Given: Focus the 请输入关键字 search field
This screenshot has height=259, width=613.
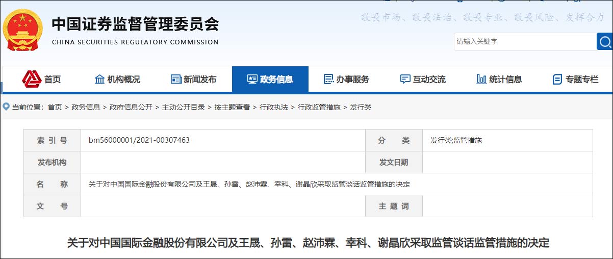Looking at the screenshot, I should pos(525,41).
